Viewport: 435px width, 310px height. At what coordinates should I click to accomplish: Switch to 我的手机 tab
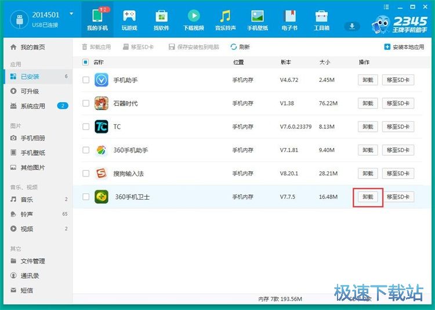(x=97, y=20)
